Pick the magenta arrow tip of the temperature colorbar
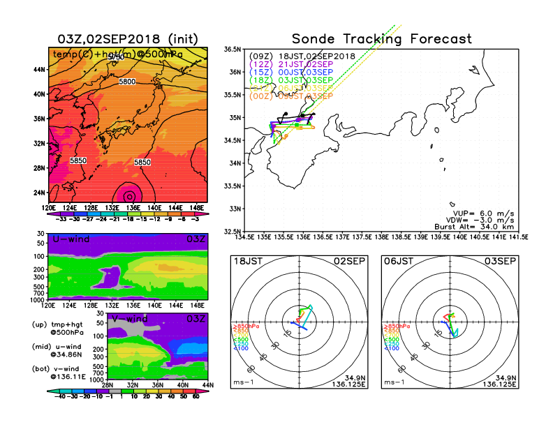Image resolution: width=553 pixels, height=427 pixels. 202,214
